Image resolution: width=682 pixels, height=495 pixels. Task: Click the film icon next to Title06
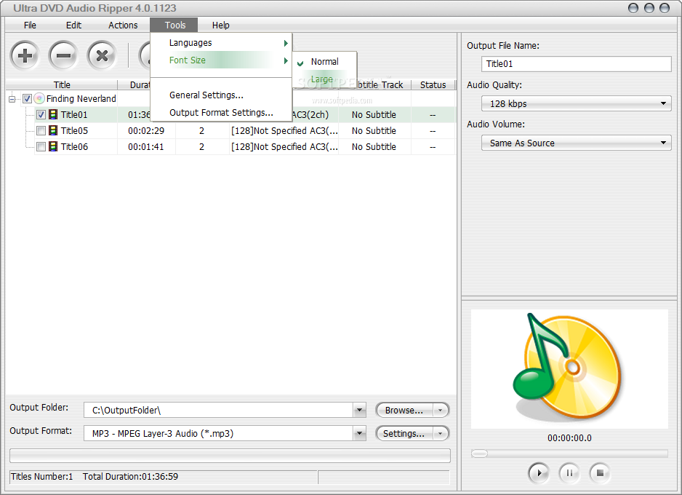point(53,147)
